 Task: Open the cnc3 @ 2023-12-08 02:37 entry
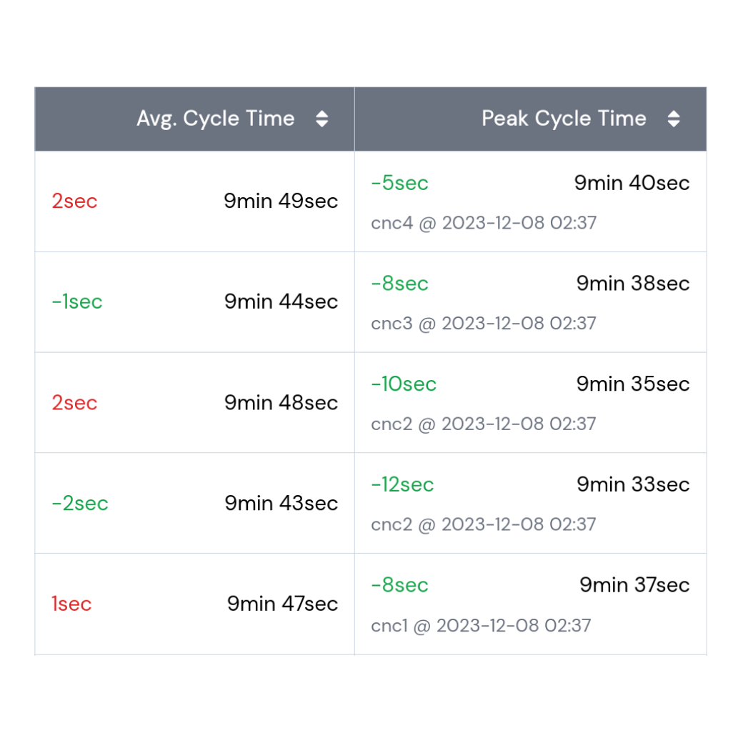484,324
